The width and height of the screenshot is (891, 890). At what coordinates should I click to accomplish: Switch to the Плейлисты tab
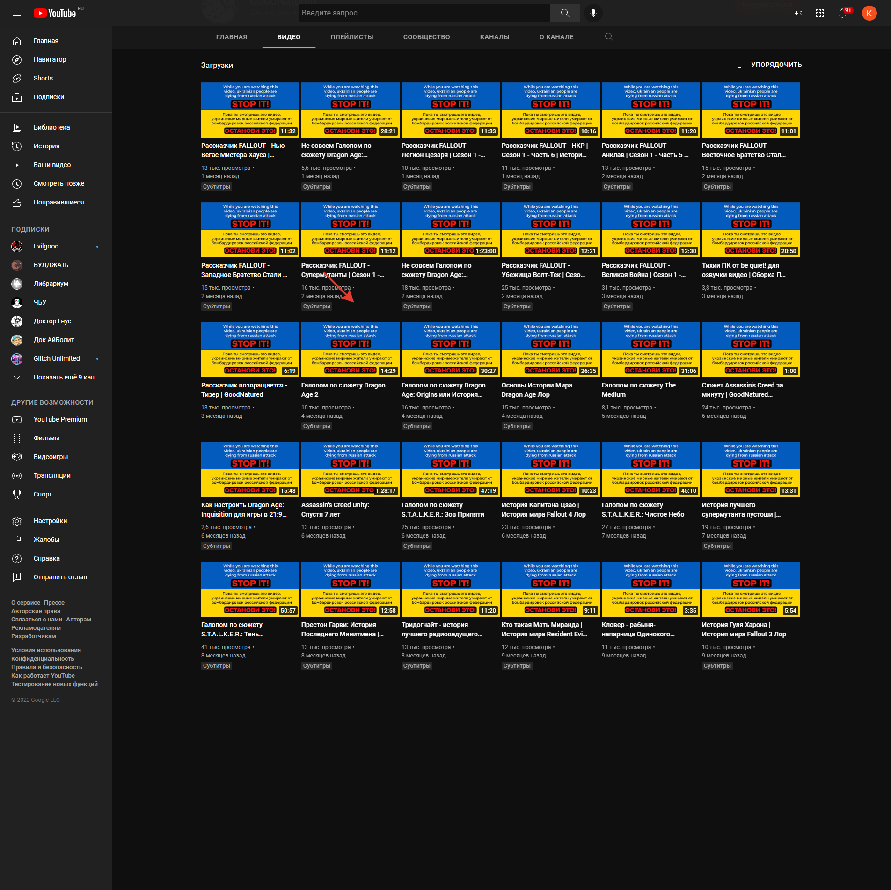[351, 37]
